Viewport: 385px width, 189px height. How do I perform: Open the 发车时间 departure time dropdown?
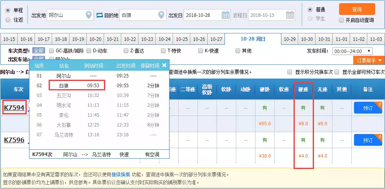[352, 51]
